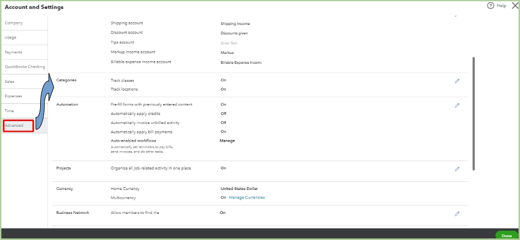520x240 pixels.
Task: Click Manage for Auto-enabled workflows
Action: pos(227,141)
